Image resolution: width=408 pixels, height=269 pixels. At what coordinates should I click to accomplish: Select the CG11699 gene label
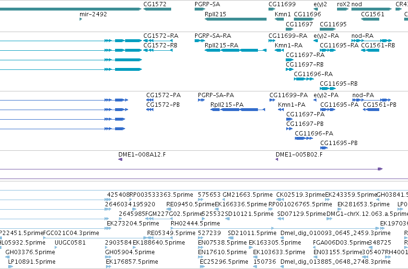click(282, 4)
